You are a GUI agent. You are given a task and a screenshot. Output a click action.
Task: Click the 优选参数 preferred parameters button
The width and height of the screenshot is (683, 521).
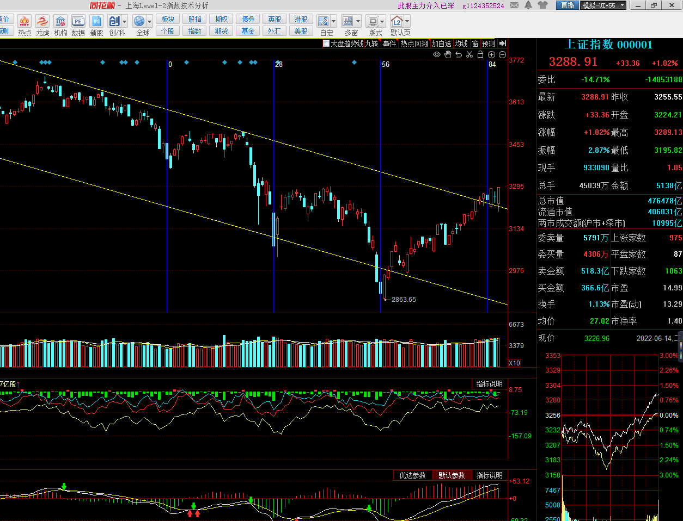(x=412, y=475)
